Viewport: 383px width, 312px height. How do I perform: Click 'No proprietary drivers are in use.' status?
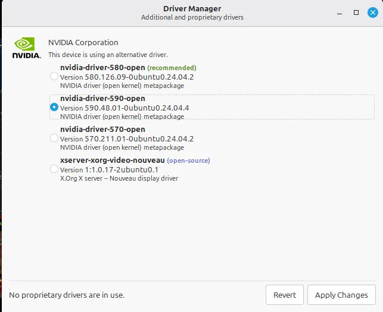tap(67, 295)
